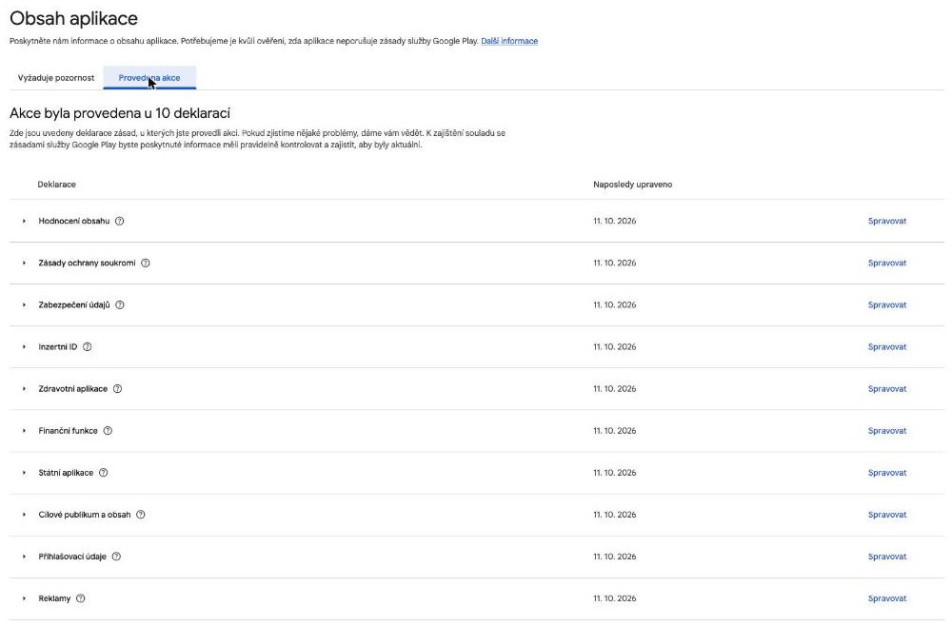The image size is (952, 626).
Task: Open the Další informace link
Action: (x=509, y=41)
